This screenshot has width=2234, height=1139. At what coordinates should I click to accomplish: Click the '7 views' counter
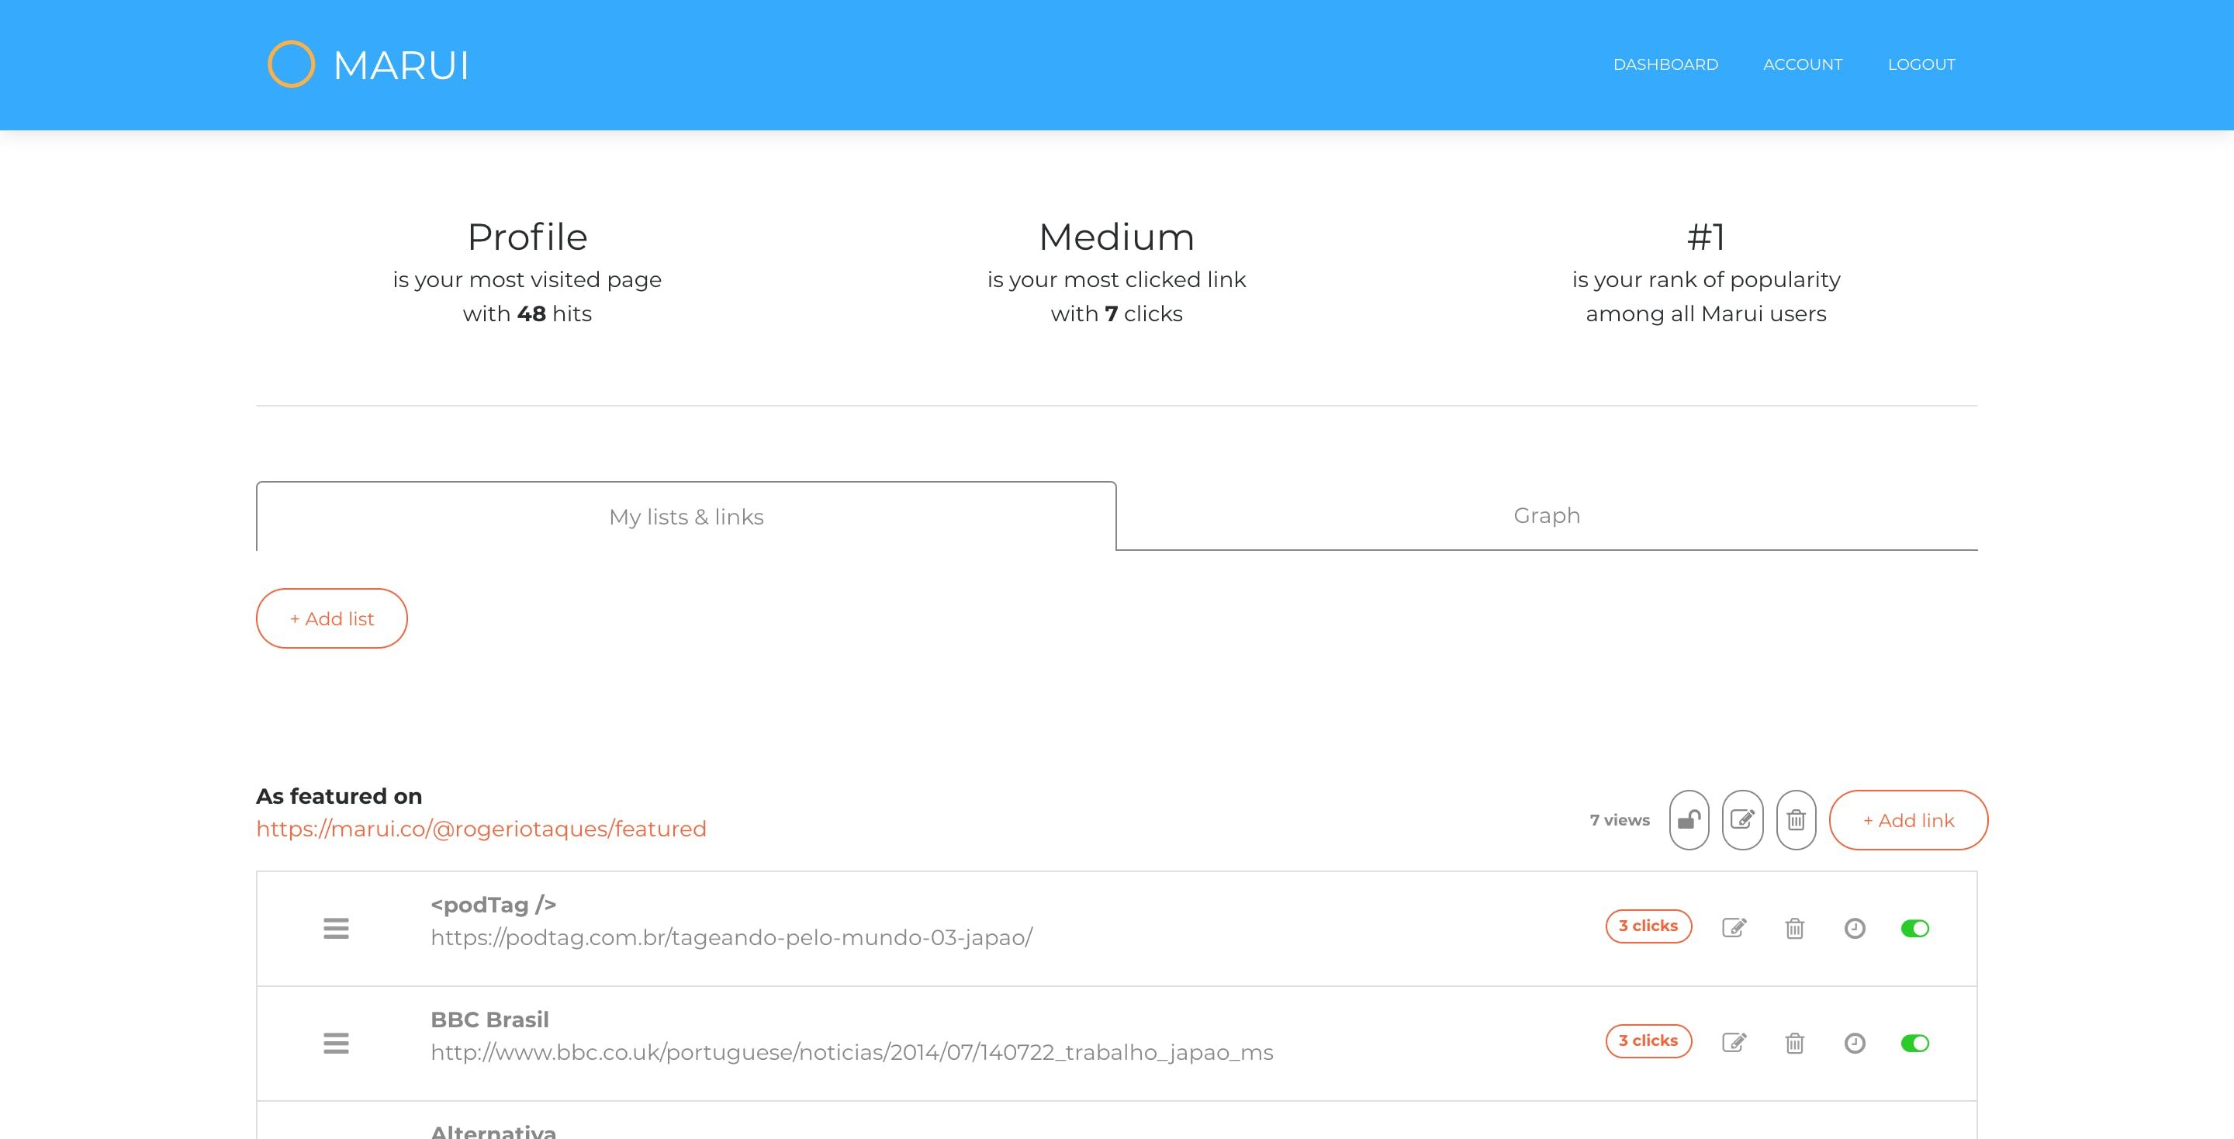pyautogui.click(x=1619, y=820)
